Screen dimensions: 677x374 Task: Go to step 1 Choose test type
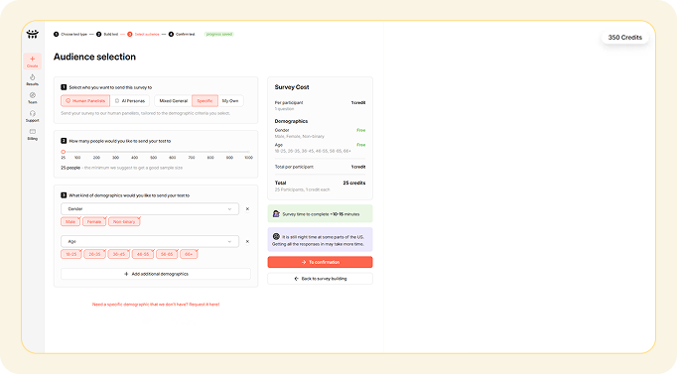70,34
